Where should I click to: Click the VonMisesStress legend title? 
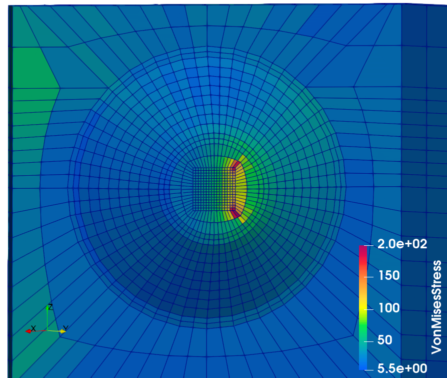[436, 307]
